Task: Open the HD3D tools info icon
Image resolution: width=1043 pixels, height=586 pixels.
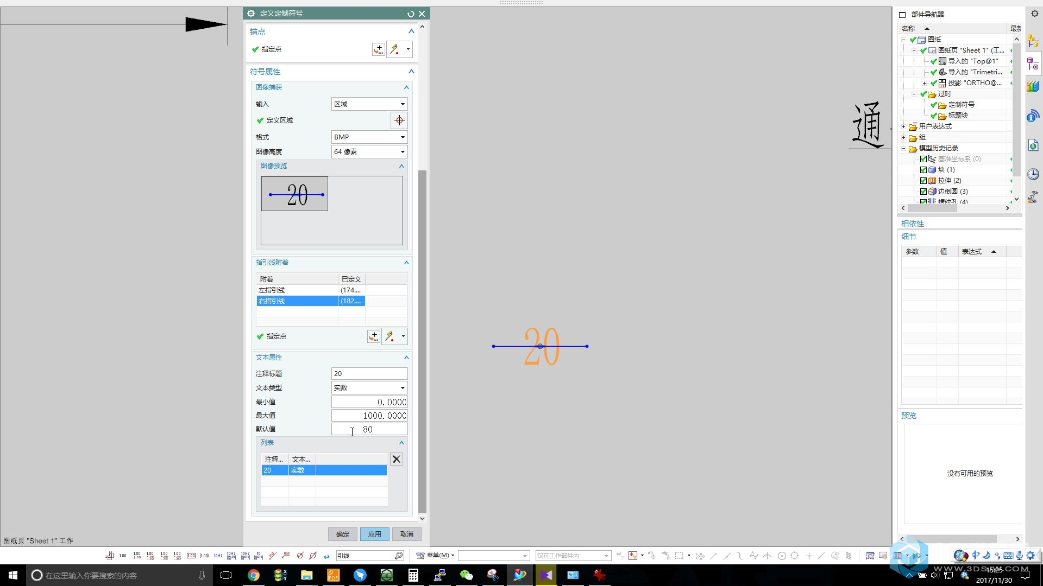Action: point(1033,116)
